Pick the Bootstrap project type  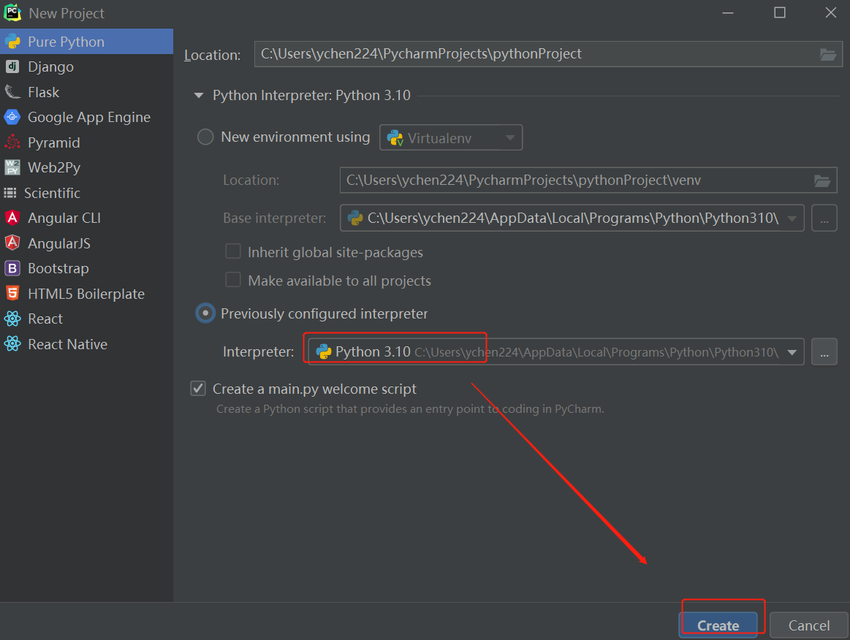click(87, 268)
